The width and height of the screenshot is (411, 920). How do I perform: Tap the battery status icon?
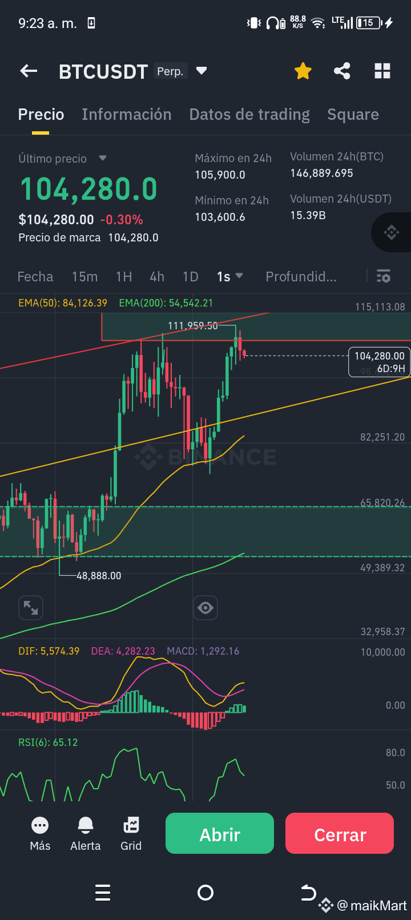click(369, 23)
